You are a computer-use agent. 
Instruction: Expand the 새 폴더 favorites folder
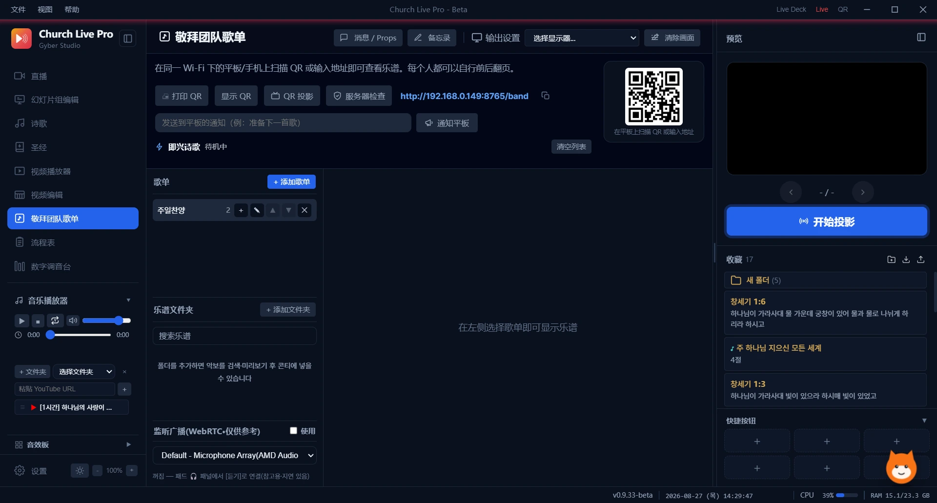[825, 280]
